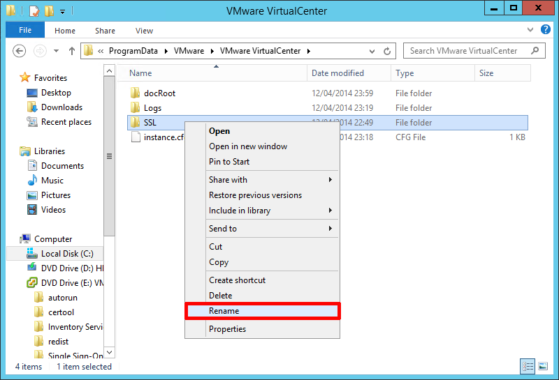This screenshot has height=380, width=559.
Task: Open the File menu tab
Action: tap(25, 30)
